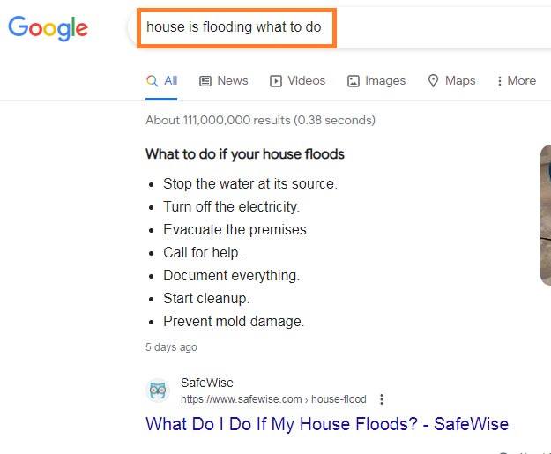Open the "What Do I Do If My House Floods?" link
Image resolution: width=551 pixels, height=454 pixels.
(327, 424)
